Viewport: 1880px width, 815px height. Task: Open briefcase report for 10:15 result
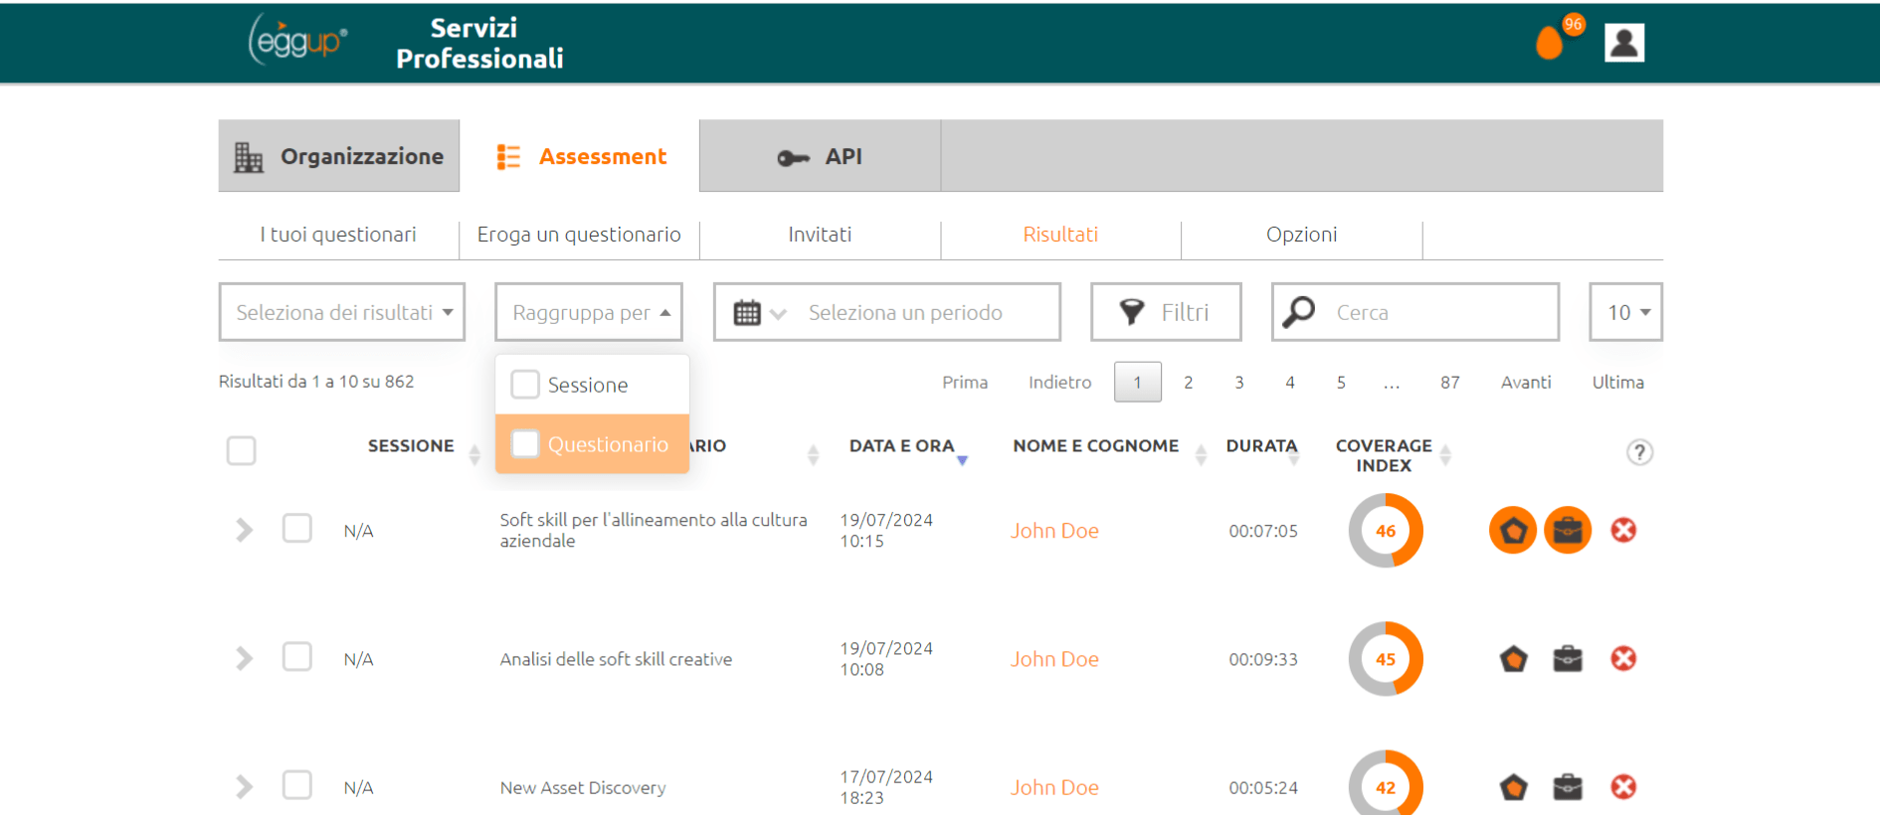click(1568, 530)
